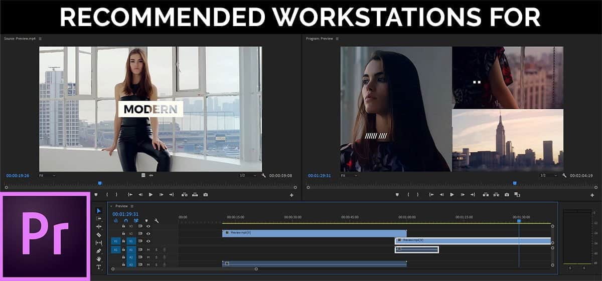Image resolution: width=602 pixels, height=281 pixels.
Task: Click Source monitor Insert button
Action: tap(184, 194)
